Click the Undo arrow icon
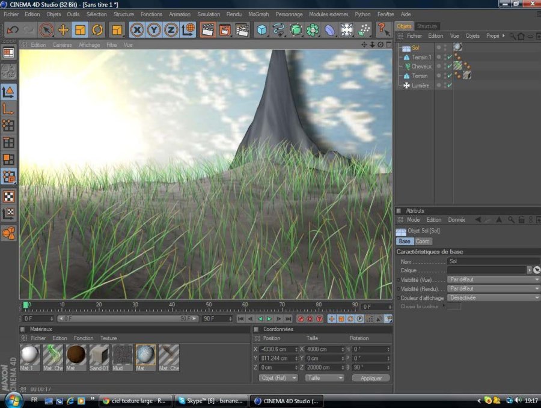The width and height of the screenshot is (541, 408). point(12,29)
